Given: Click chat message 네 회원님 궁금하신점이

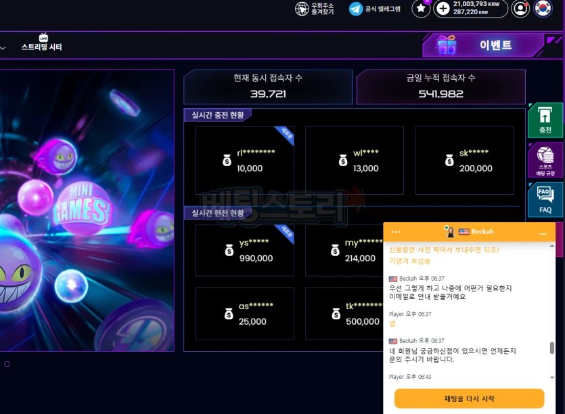Looking at the screenshot, I should [x=453, y=355].
